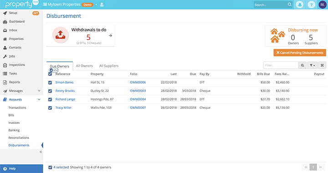Open Disbursements under Accounts
The width and height of the screenshot is (328, 173).
[19, 145]
